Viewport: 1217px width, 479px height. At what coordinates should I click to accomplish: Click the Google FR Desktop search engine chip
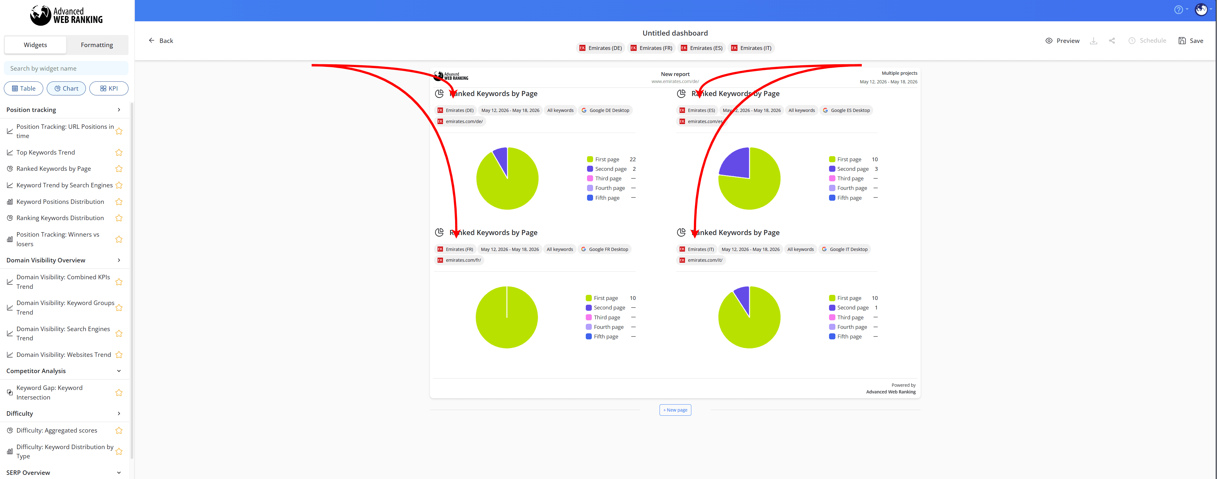605,249
